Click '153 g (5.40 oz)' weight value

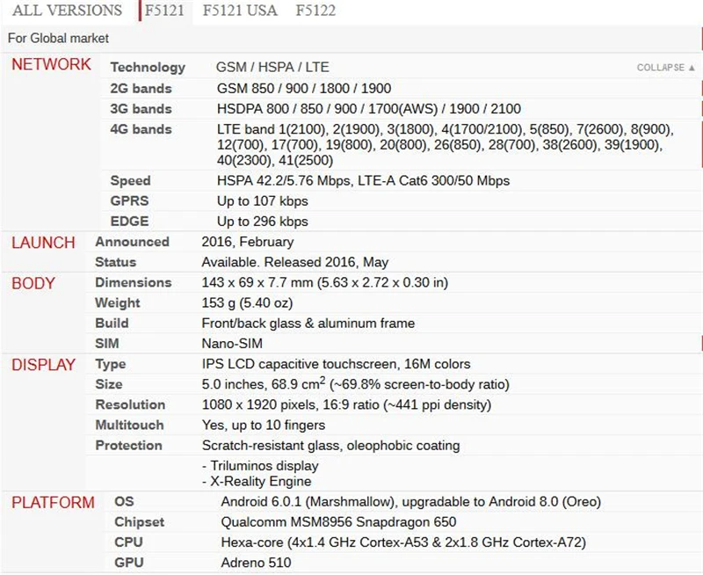[248, 302]
